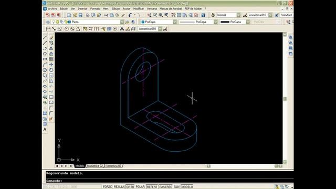Select the Rotate modify tool

pyautogui.click(x=51, y=70)
